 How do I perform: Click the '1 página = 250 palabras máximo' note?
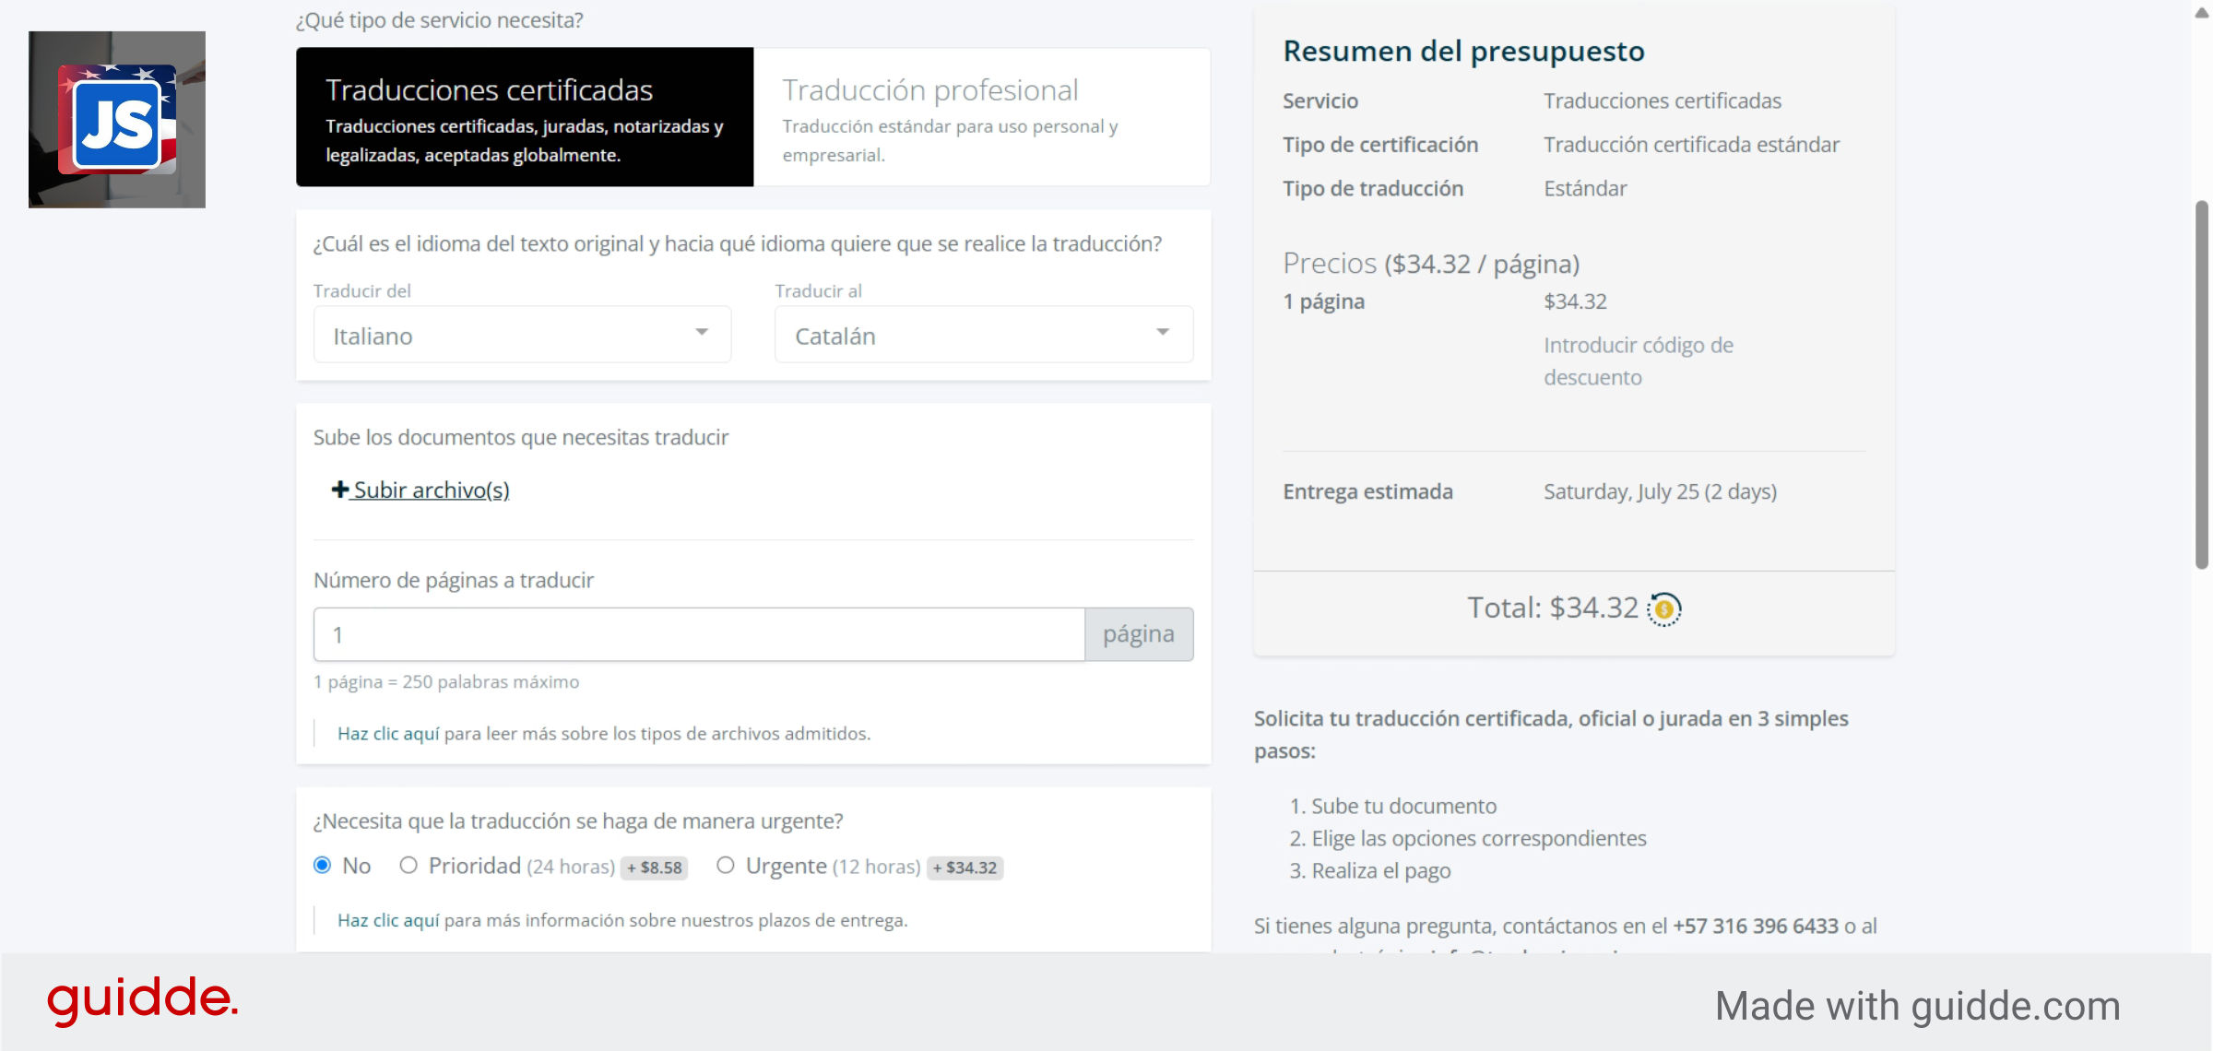coord(446,681)
